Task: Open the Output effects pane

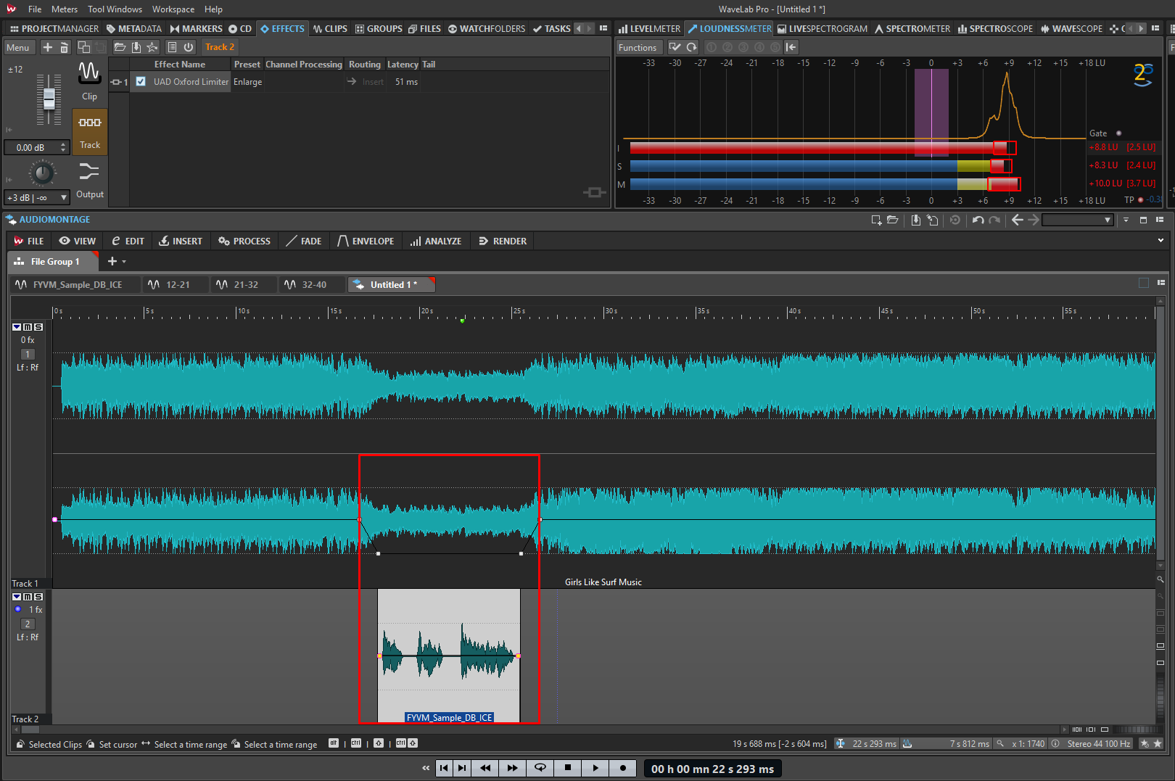Action: [x=89, y=179]
